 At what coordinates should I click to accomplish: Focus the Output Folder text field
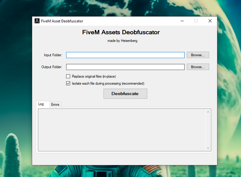[x=125, y=67]
